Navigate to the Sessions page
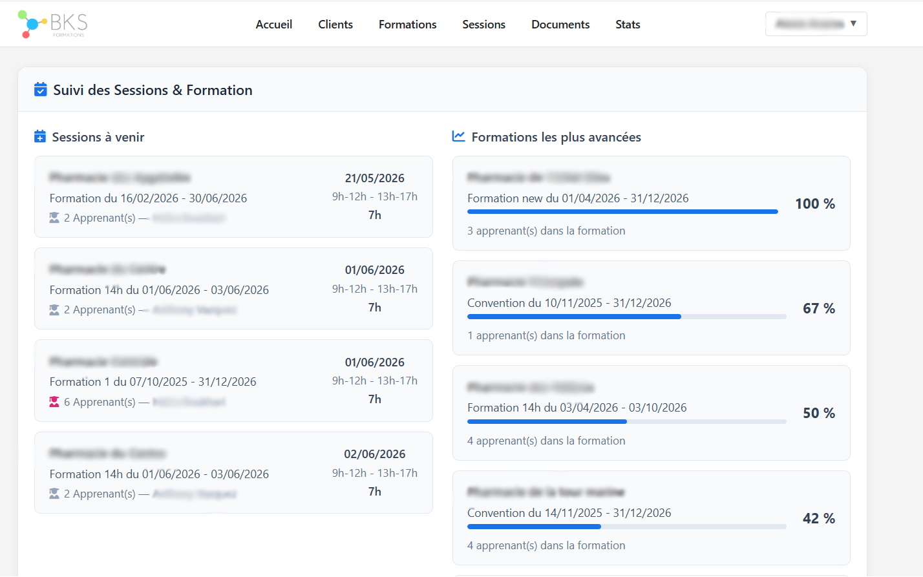The height and width of the screenshot is (577, 923). [x=484, y=25]
